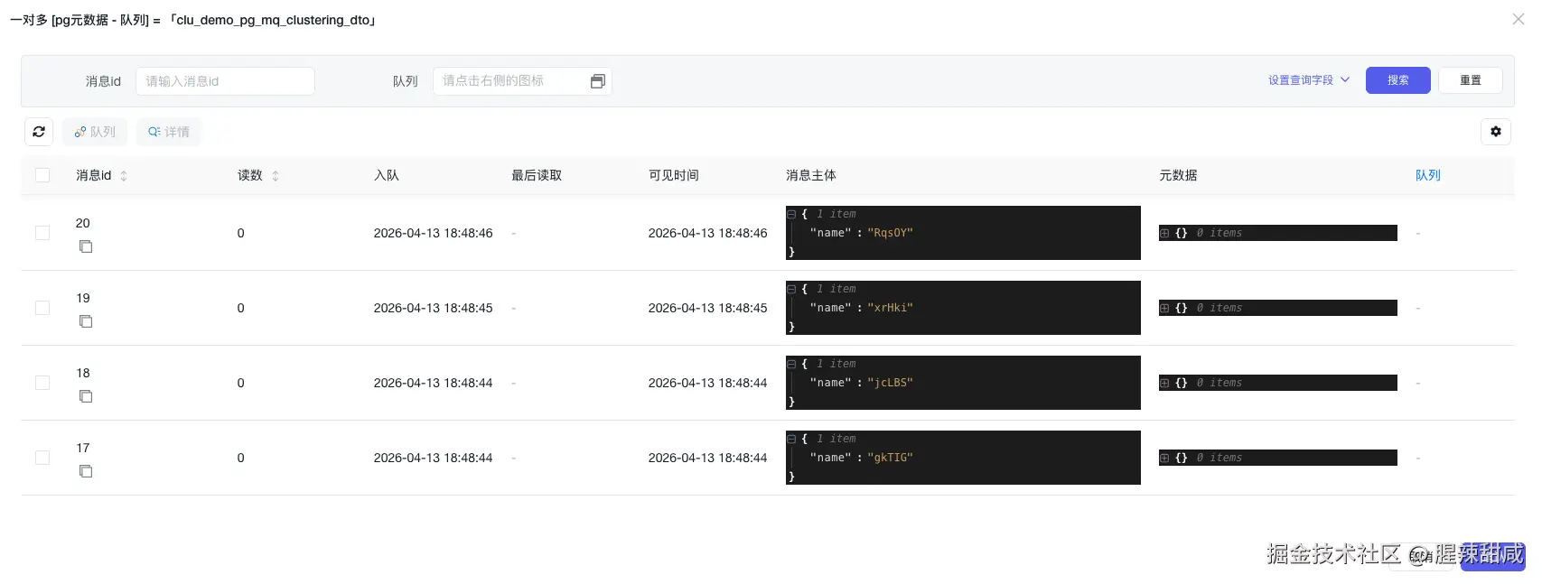
Task: Click the 队列 toolbar button
Action: [95, 132]
